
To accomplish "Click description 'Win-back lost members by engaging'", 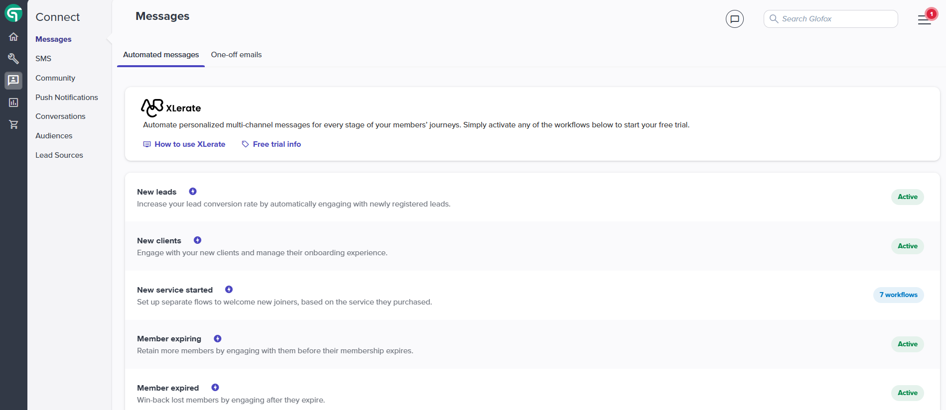I will (x=231, y=400).
